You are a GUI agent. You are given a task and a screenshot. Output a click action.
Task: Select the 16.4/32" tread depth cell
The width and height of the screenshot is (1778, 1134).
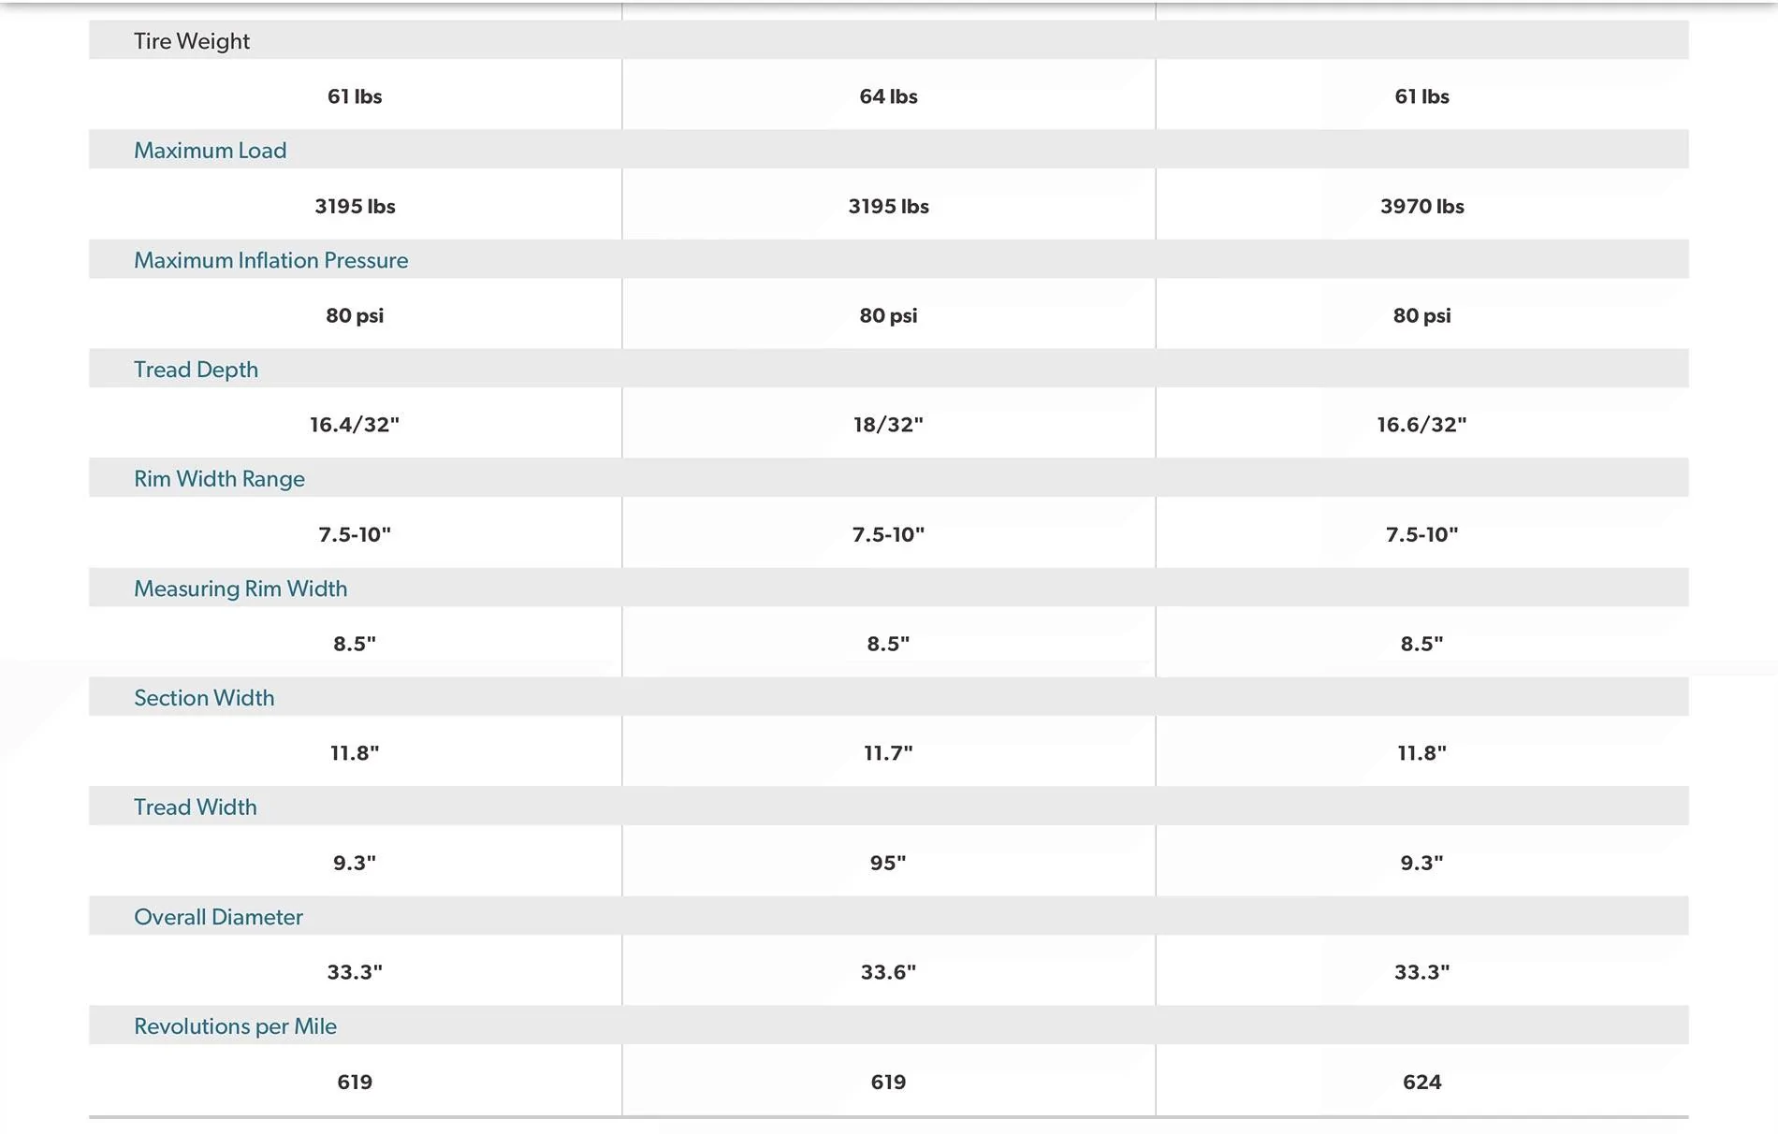point(355,425)
